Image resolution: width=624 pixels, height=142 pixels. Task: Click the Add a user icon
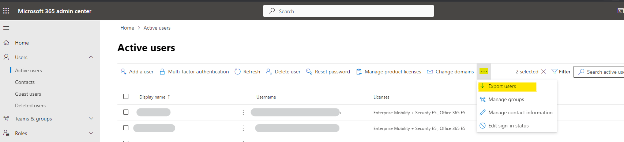(x=123, y=72)
